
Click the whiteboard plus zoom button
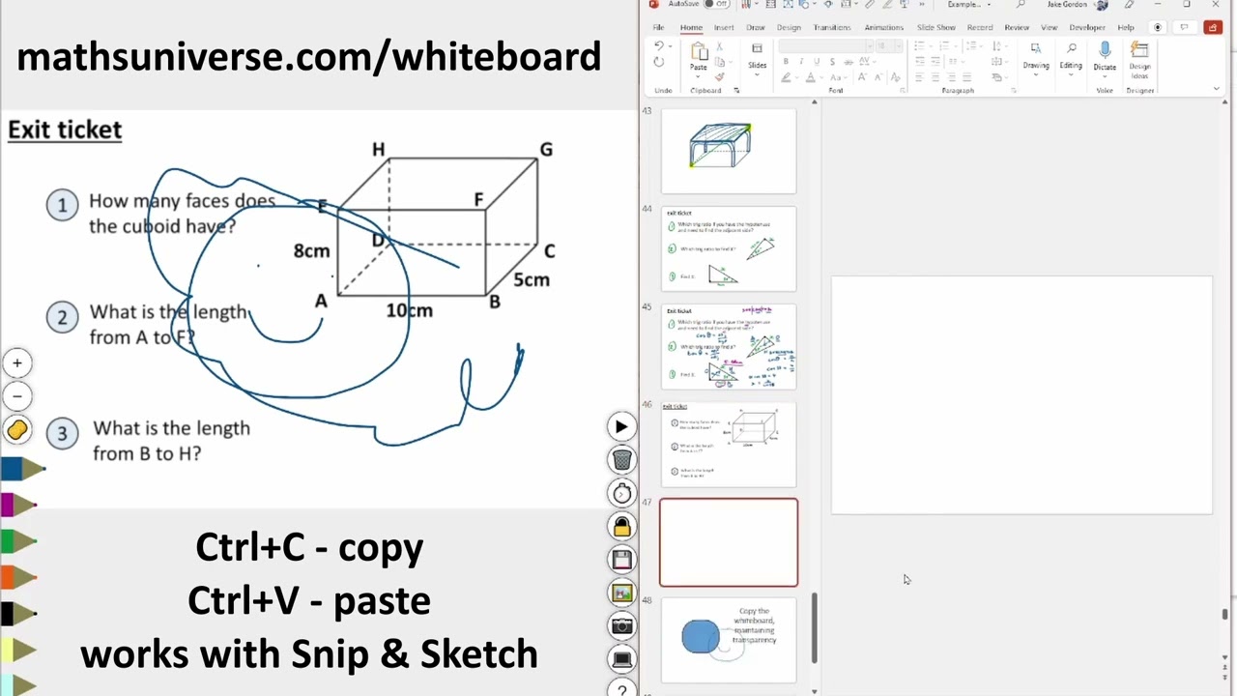(x=16, y=363)
